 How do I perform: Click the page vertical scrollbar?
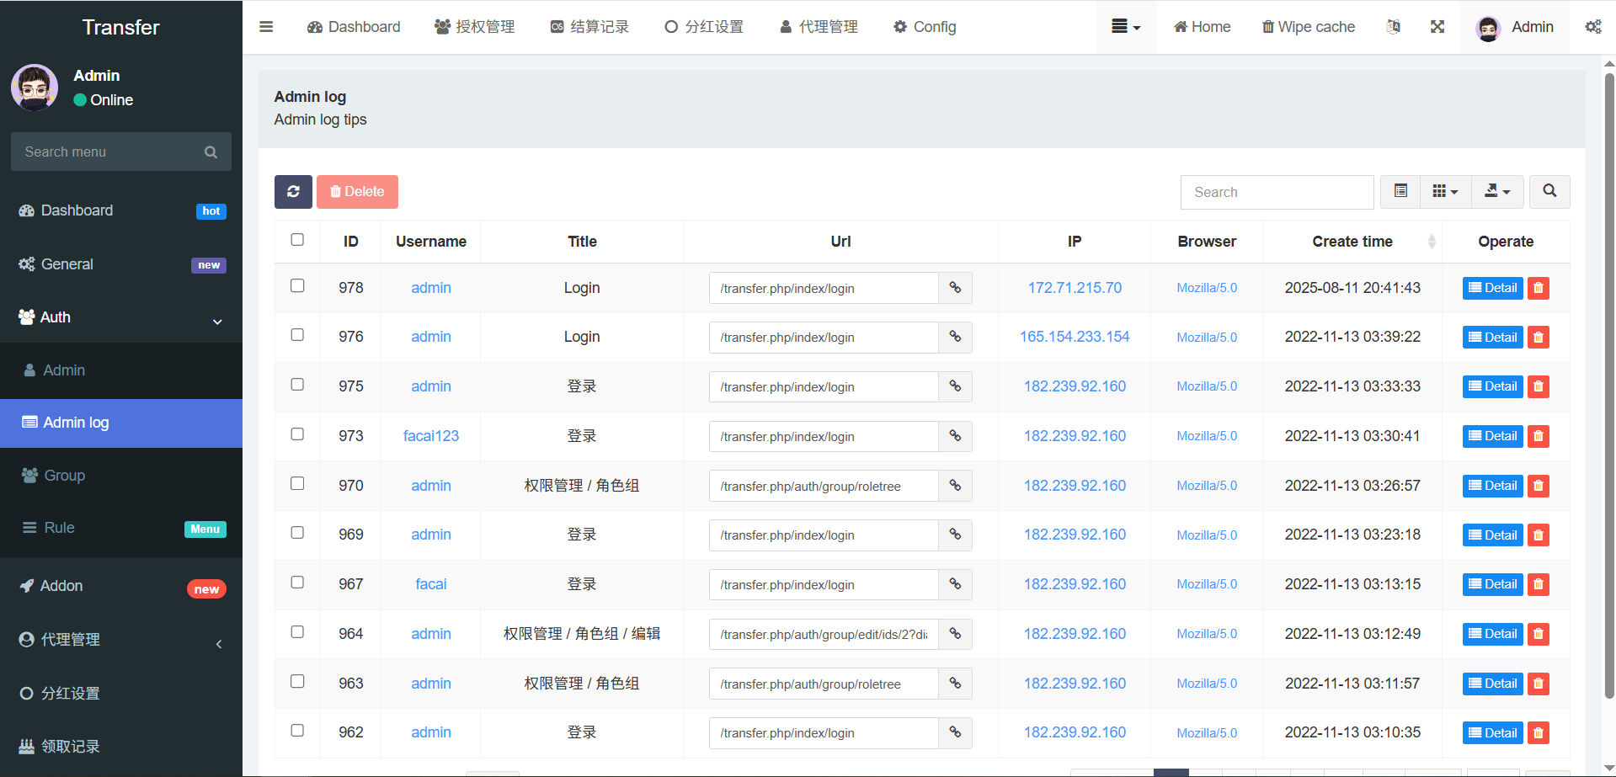coord(1609,386)
